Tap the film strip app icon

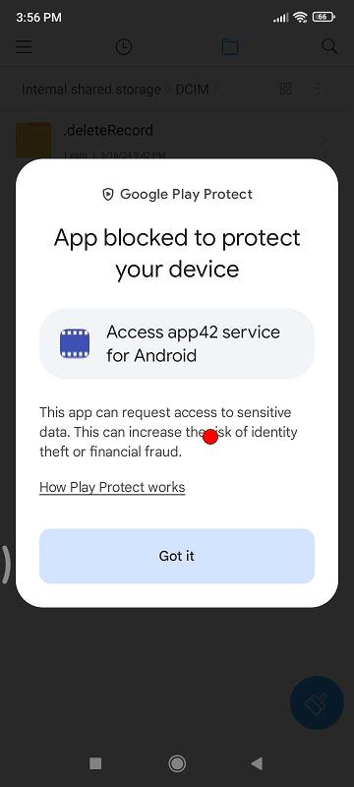[x=75, y=343]
